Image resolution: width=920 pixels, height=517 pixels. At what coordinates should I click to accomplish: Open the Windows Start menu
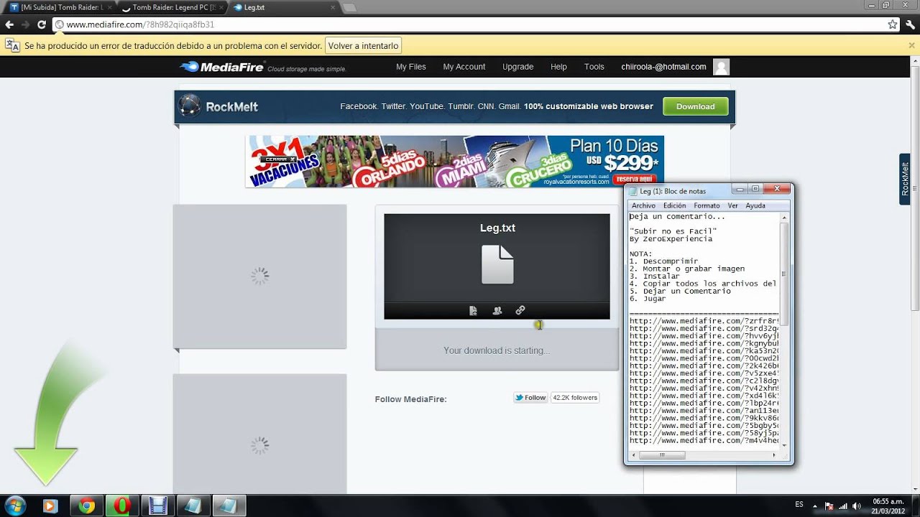15,506
